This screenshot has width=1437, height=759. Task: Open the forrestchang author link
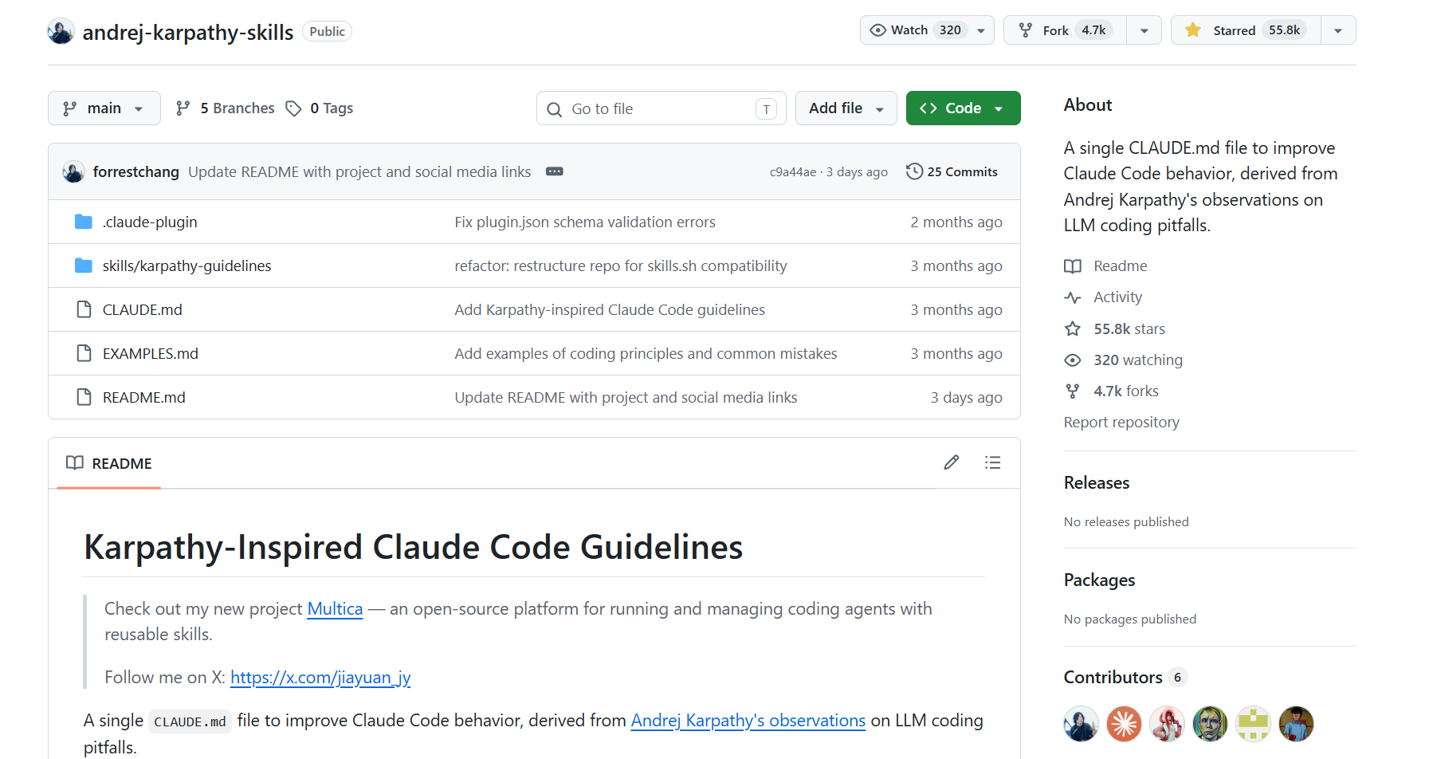135,171
